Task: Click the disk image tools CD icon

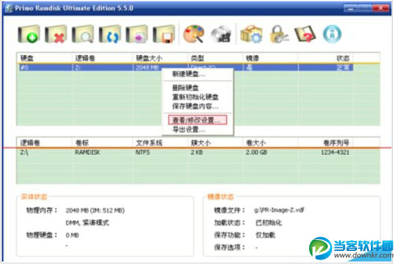Action: pyautogui.click(x=221, y=34)
